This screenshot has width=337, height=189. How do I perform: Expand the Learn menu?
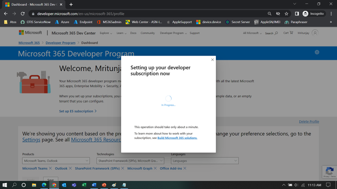click(x=122, y=33)
